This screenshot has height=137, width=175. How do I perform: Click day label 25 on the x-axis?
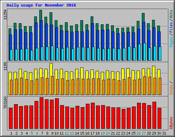[x=133, y=133]
